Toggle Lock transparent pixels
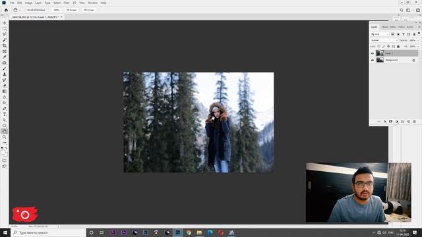Screen dimensions: 422x237 378,47
